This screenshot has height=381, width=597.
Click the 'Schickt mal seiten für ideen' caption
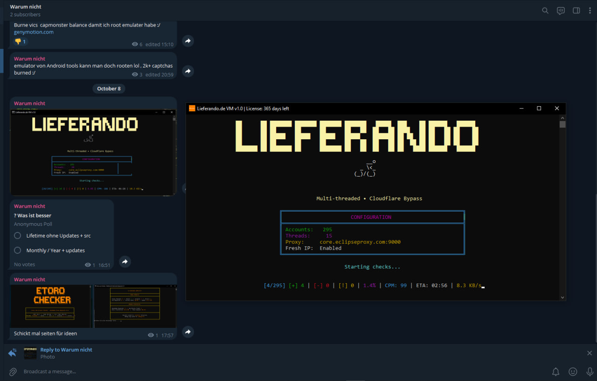(x=45, y=333)
